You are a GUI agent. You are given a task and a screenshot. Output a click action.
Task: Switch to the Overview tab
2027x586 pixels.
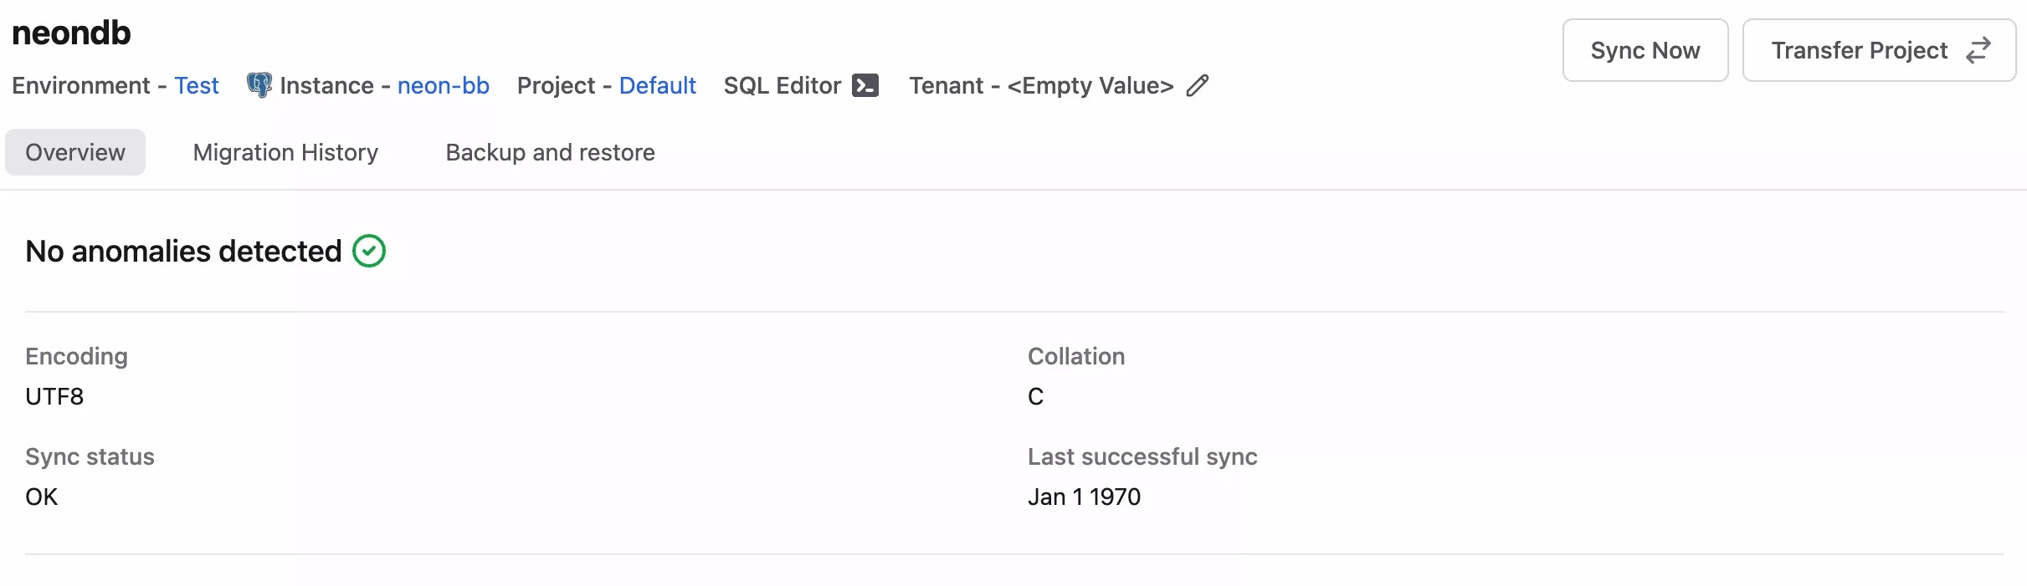(x=75, y=152)
